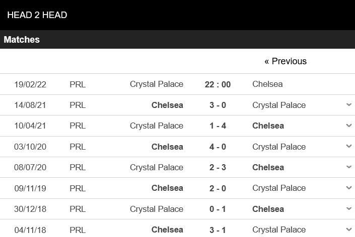Open the 1 - 4 score result
Screen dimensions: 355x237
tap(218, 126)
